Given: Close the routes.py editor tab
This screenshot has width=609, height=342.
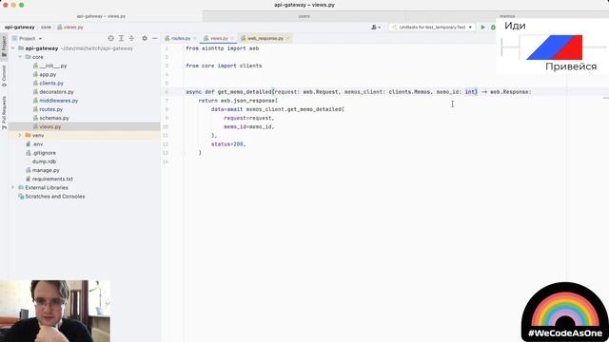Looking at the screenshot, I should 195,38.
